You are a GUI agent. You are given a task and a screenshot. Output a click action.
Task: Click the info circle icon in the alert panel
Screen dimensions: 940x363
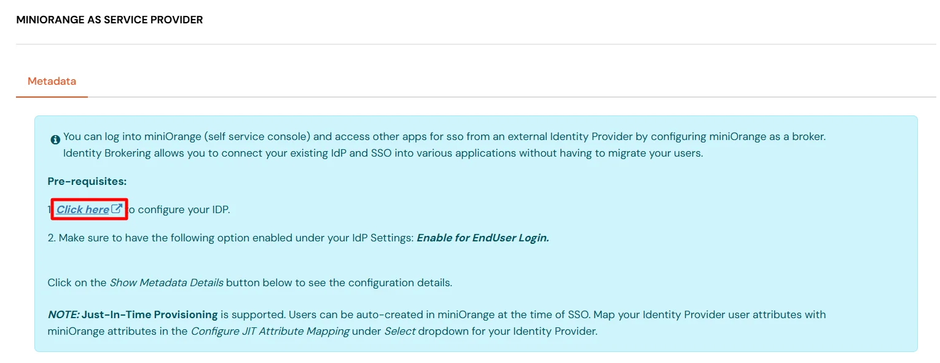(55, 139)
